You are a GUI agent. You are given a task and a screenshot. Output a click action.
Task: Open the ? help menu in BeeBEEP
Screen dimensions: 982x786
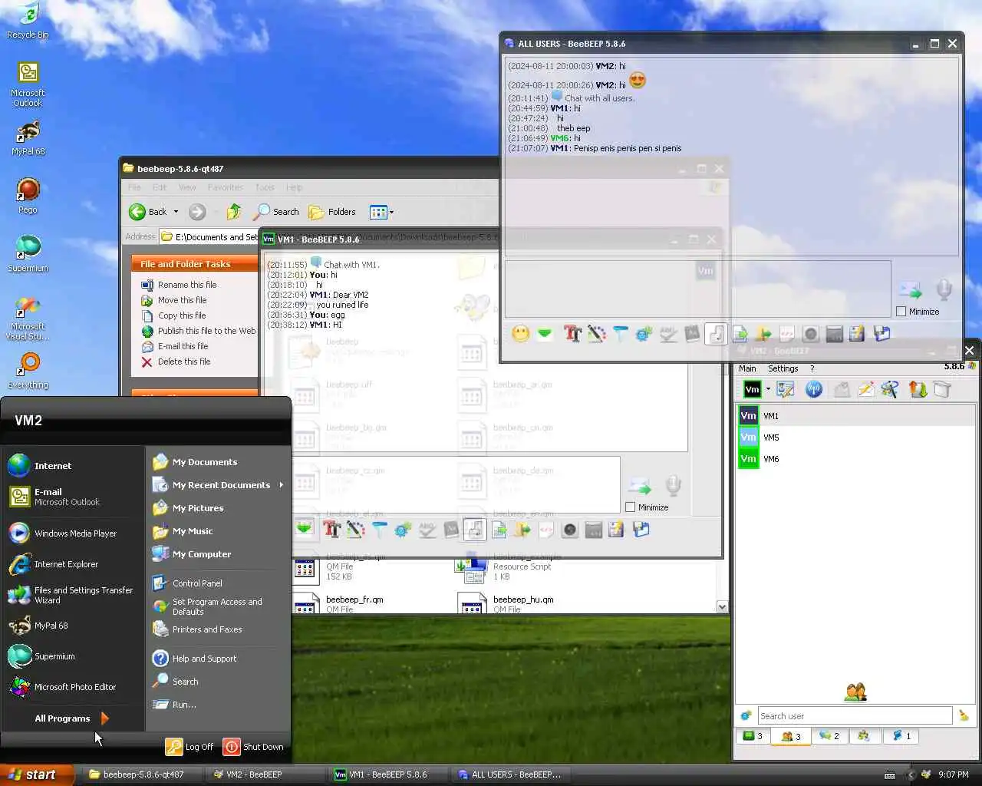(x=812, y=368)
